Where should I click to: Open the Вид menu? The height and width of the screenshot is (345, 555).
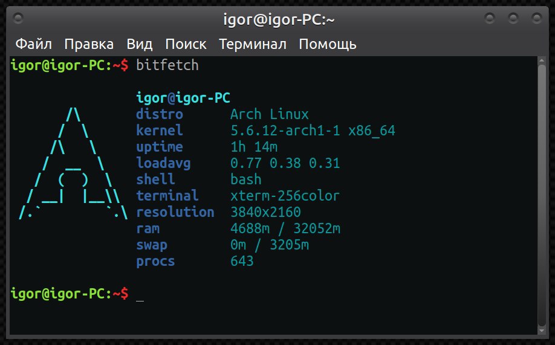[x=140, y=44]
